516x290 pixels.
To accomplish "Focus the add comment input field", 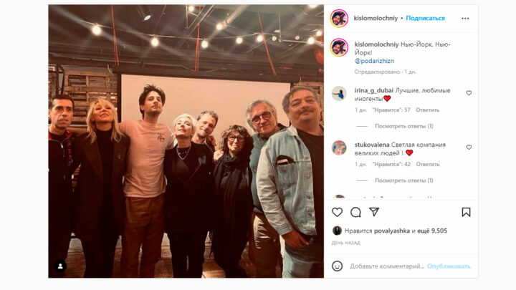I will point(387,266).
